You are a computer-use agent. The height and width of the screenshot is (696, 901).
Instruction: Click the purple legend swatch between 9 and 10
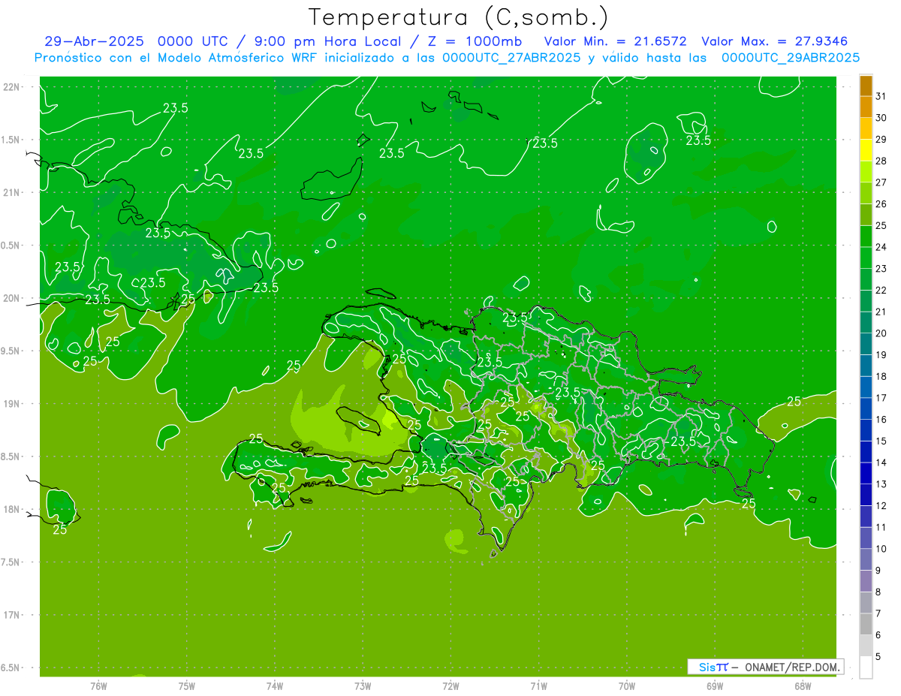866,559
